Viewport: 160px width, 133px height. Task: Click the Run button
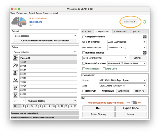tap(99, 108)
